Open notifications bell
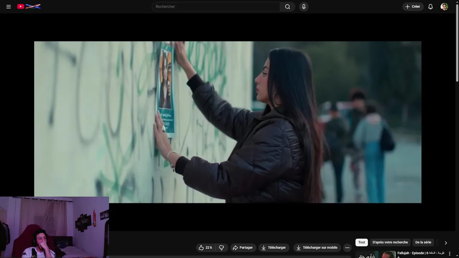The width and height of the screenshot is (459, 258). click(431, 6)
